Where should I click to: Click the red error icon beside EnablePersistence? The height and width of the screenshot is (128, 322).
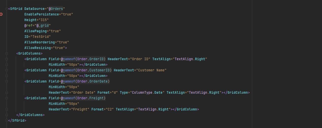(1, 14)
